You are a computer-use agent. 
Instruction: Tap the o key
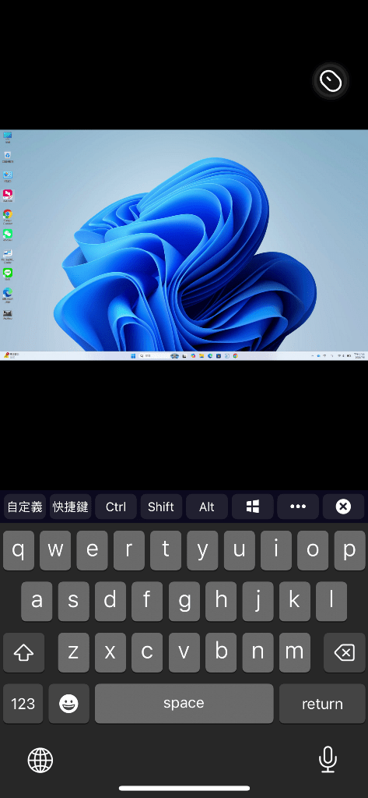click(x=313, y=550)
